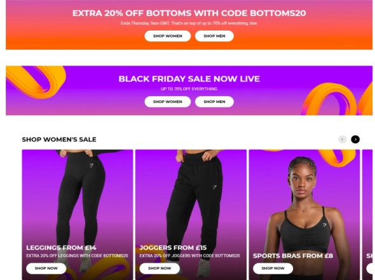The height and width of the screenshot is (280, 375).
Task: Open the Leggings From £14 product image
Action: 78,197
